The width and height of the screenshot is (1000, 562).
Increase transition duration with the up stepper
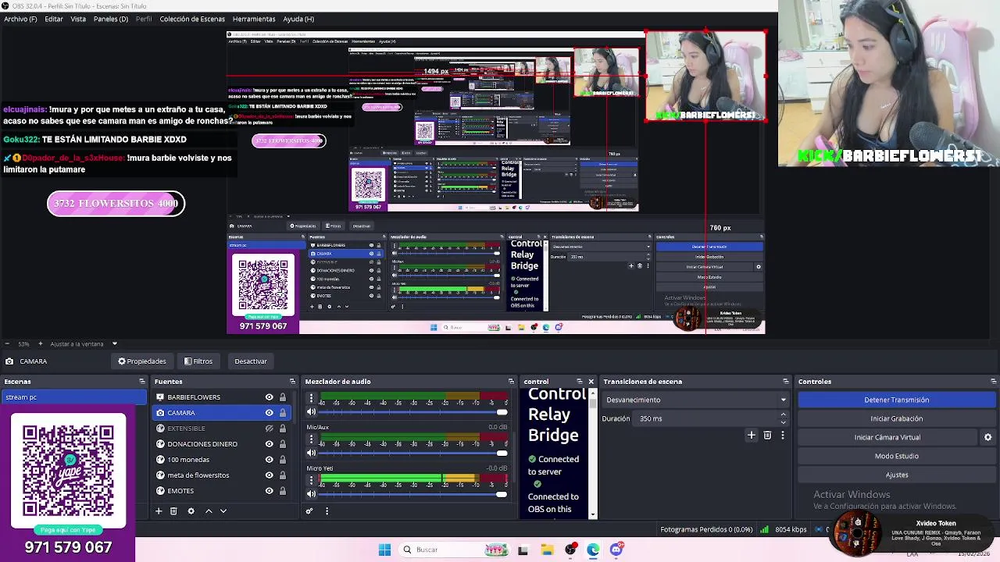[x=783, y=415]
